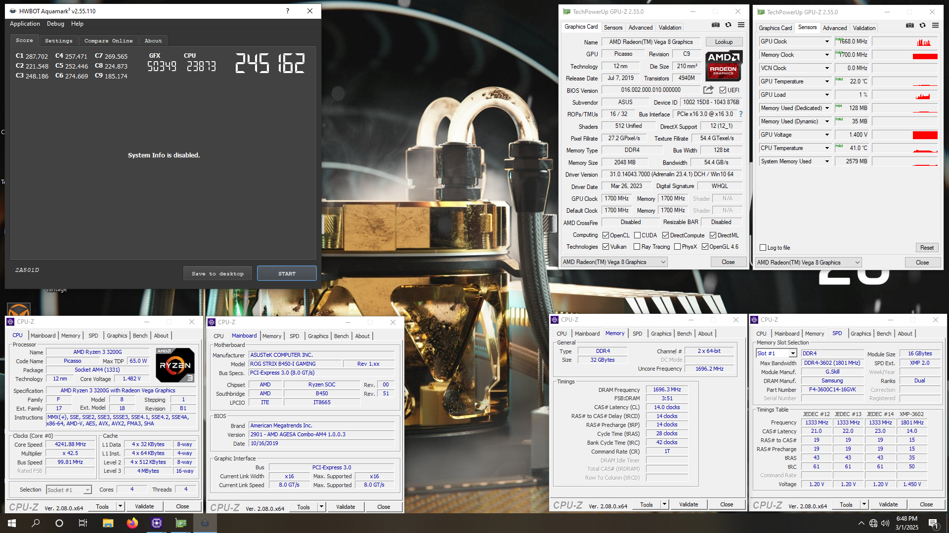Click the CPU-Z purple chip taskbar icon
Screen dimensions: 949x533
click(x=157, y=523)
